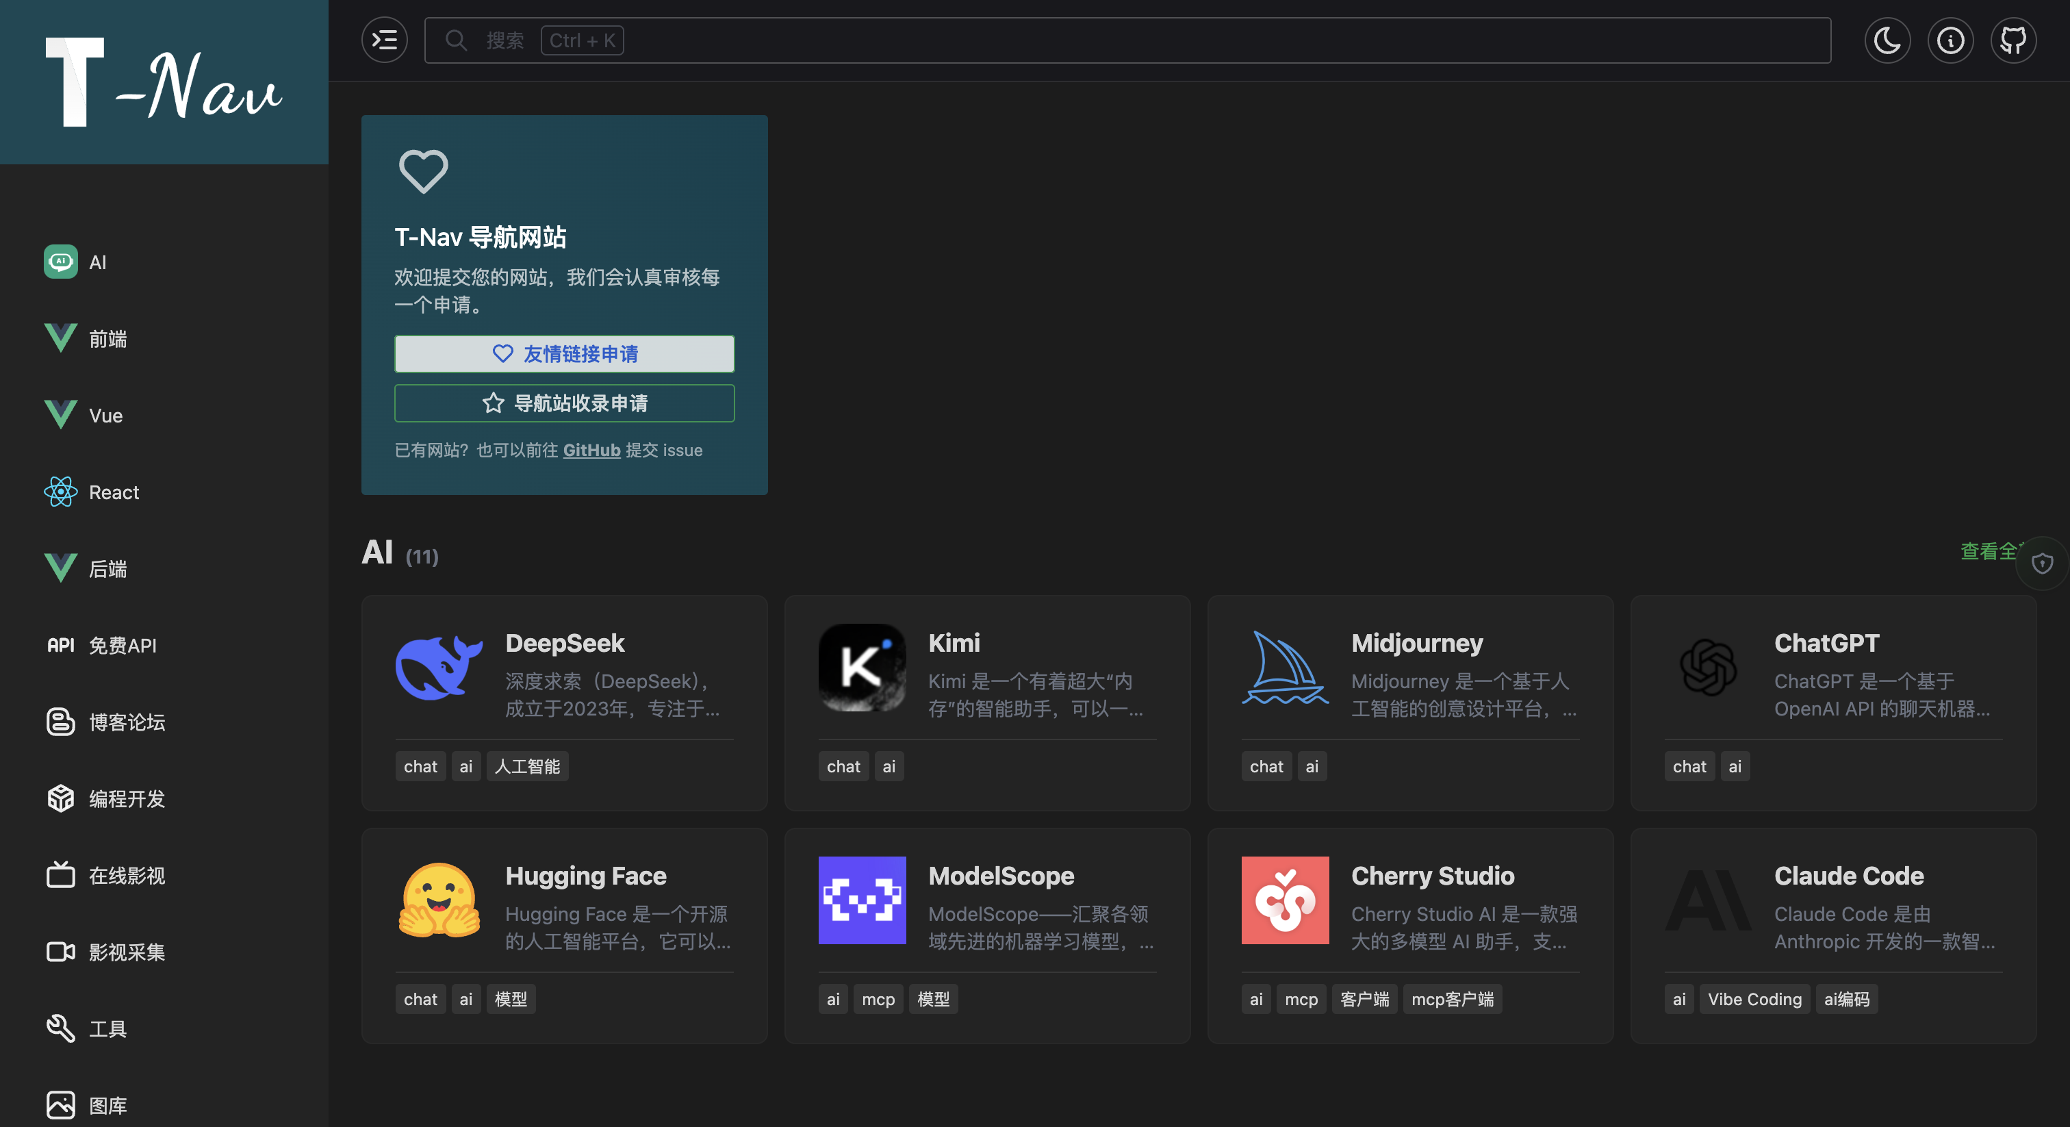Click the DeepSeek whale logo
The height and width of the screenshot is (1127, 2070).
tap(439, 667)
